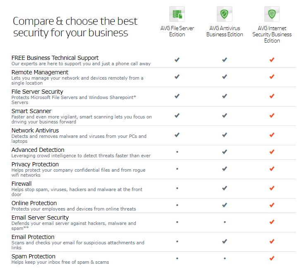
Task: Click the AVG File Server Edition icon
Action: [x=177, y=14]
